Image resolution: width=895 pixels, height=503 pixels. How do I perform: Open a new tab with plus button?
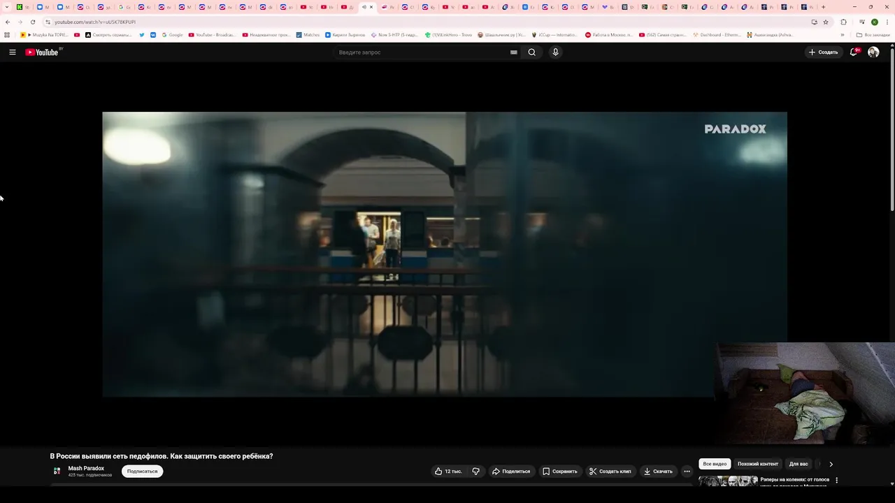pos(823,7)
